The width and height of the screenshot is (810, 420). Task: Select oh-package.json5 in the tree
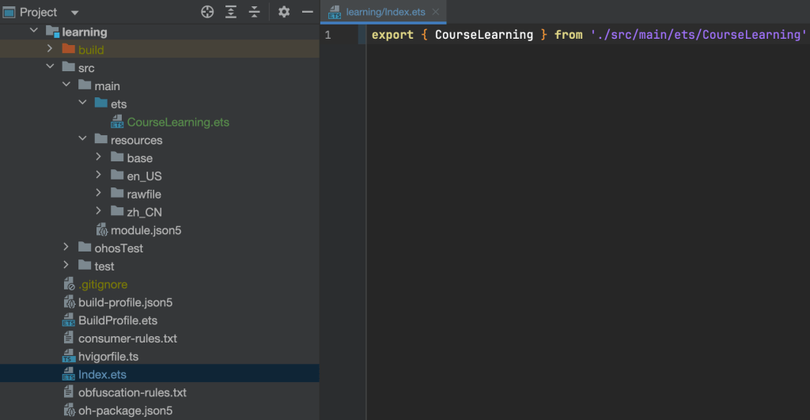coord(125,411)
